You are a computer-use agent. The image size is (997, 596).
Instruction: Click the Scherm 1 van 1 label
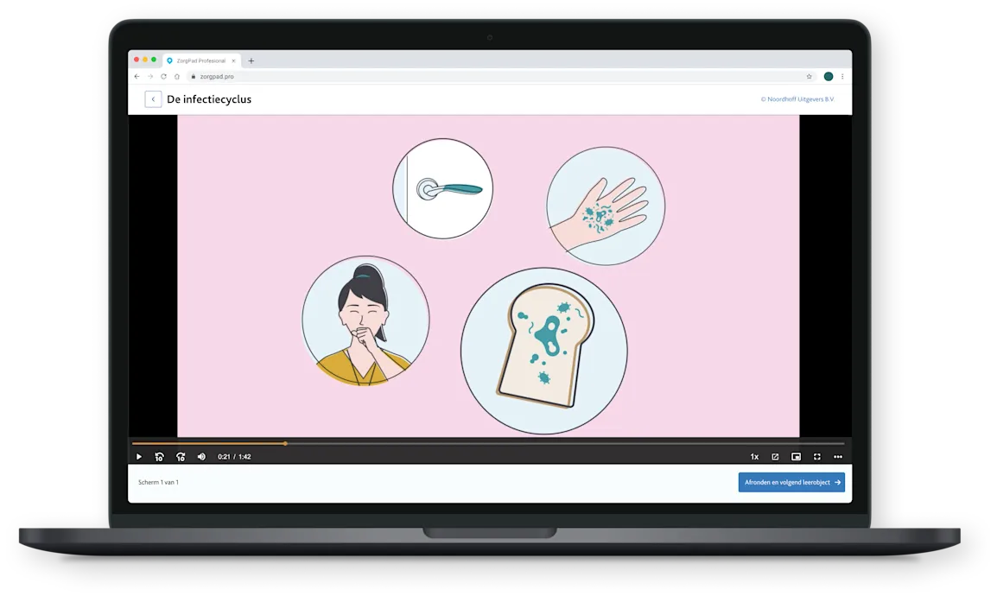(158, 482)
